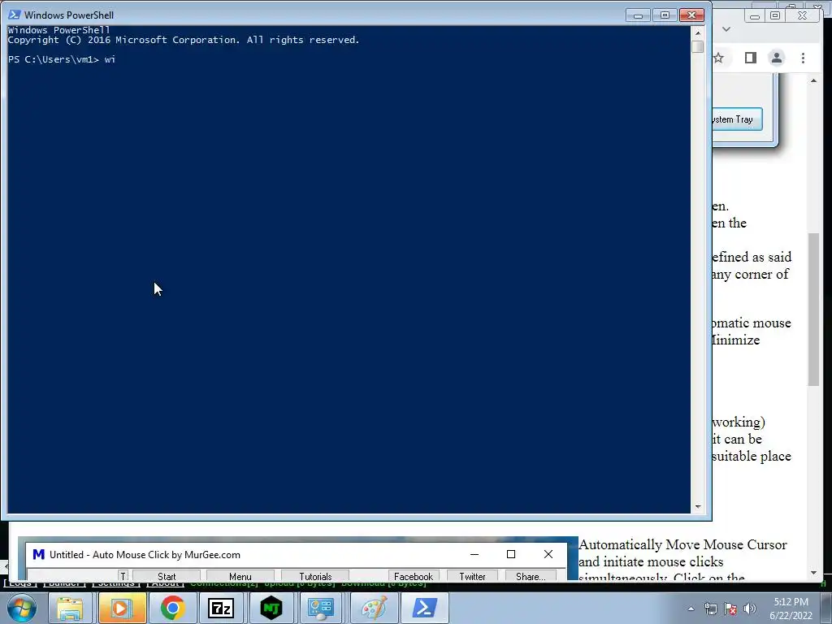832x624 pixels.
Task: Open Chrome's three-dot menu
Action: (x=803, y=58)
